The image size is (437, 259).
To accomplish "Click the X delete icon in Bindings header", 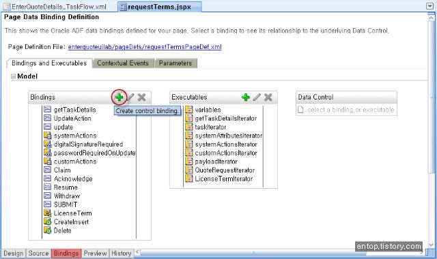I will click(141, 97).
